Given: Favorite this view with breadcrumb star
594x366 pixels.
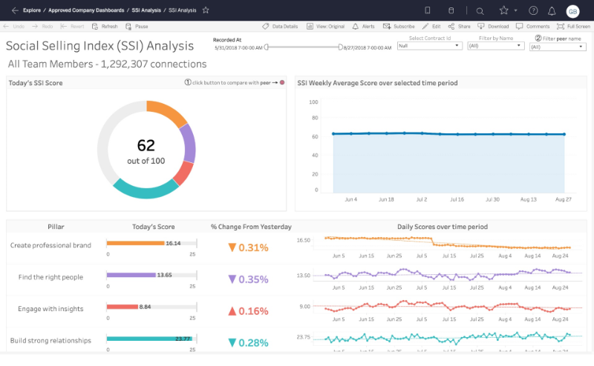Looking at the screenshot, I should (x=206, y=10).
